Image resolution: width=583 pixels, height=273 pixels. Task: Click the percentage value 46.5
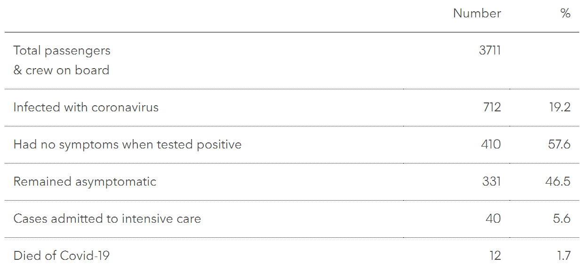(x=559, y=181)
